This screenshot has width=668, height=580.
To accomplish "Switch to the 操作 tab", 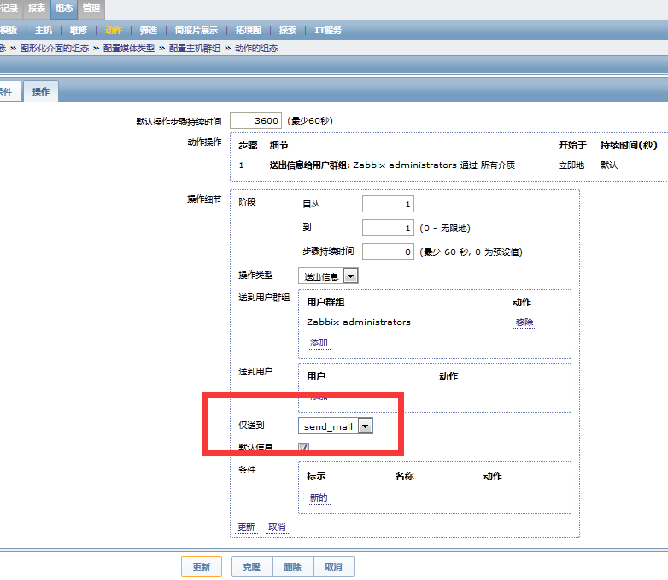I will coord(40,92).
